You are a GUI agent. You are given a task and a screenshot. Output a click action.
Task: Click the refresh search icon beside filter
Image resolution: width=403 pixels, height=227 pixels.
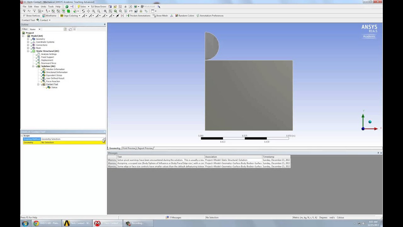(x=65, y=29)
